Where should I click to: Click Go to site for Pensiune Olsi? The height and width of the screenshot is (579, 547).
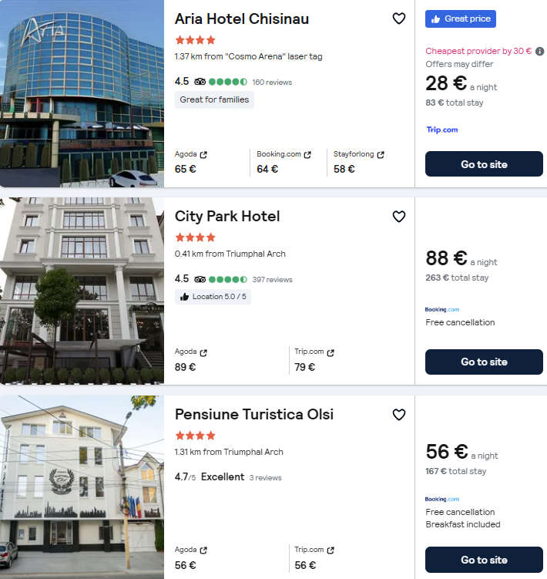pos(484,560)
